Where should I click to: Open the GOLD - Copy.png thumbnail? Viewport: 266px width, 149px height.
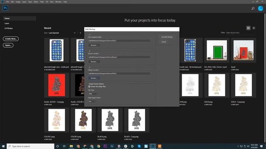click(x=244, y=85)
